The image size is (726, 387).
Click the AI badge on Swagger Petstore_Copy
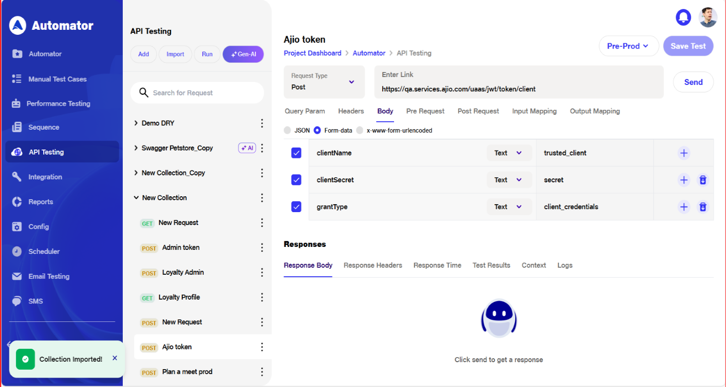coord(247,148)
